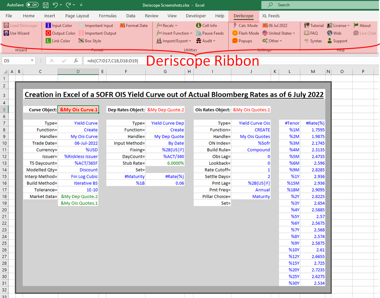Switch to the Developer tab
The image size is (380, 298).
click(196, 16)
